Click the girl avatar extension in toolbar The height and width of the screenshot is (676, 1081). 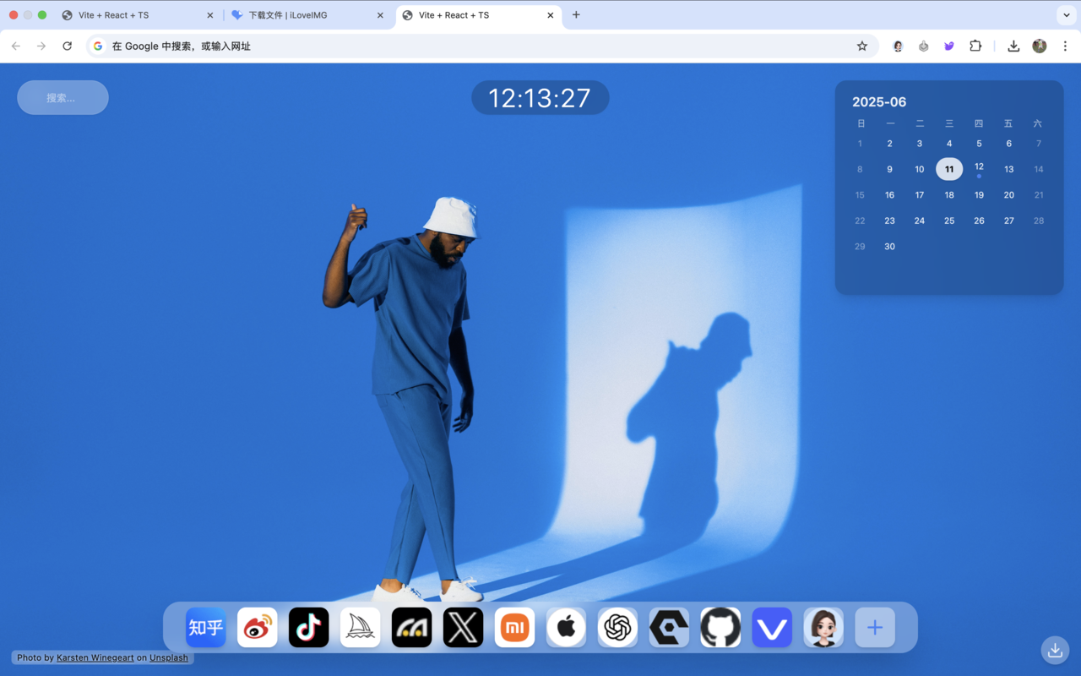[x=898, y=46]
